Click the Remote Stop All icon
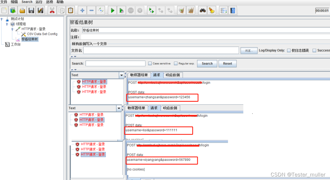The height and width of the screenshot is (180, 330). click(x=161, y=10)
